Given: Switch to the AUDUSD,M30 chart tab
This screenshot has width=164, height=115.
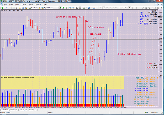Looking at the screenshot, I should [23, 110].
